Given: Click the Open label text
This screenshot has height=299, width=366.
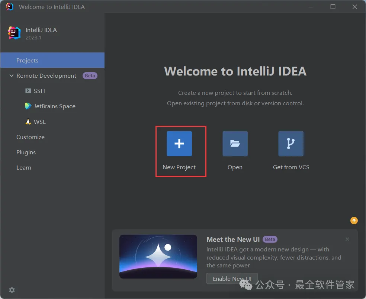Looking at the screenshot, I should pyautogui.click(x=235, y=167).
